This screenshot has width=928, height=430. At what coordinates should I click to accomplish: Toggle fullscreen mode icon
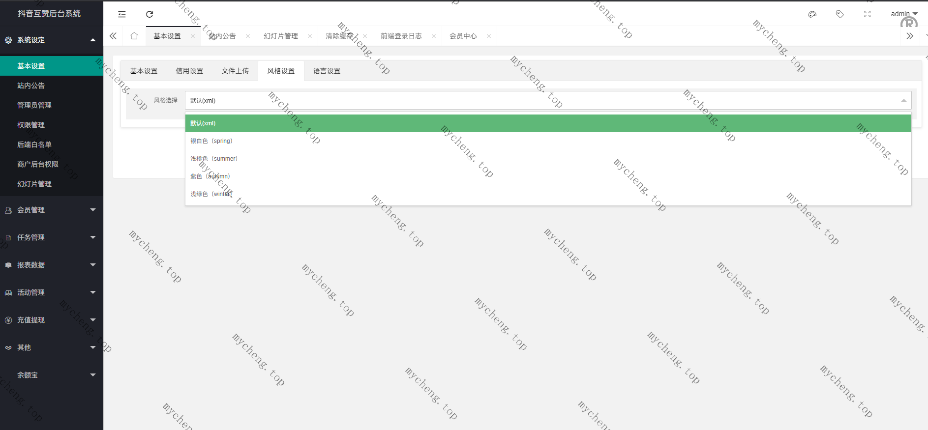[x=867, y=14]
